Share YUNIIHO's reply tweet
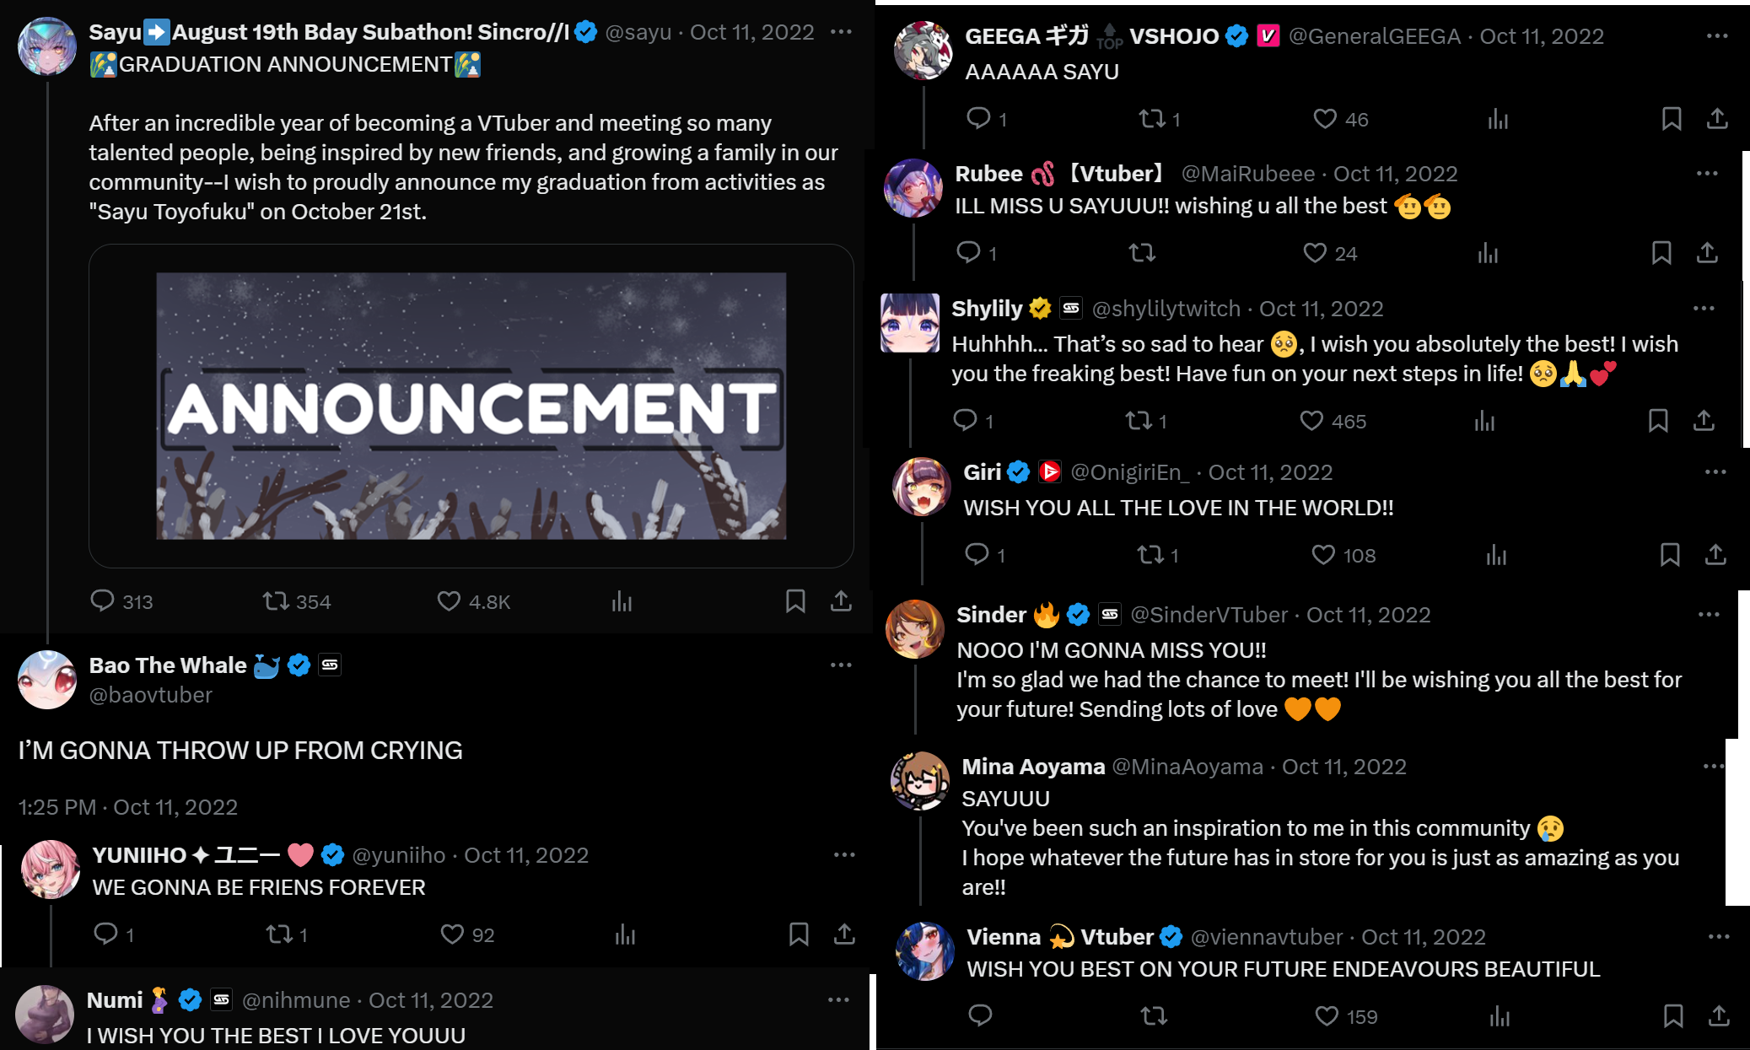Image resolution: width=1750 pixels, height=1050 pixels. coord(844,934)
